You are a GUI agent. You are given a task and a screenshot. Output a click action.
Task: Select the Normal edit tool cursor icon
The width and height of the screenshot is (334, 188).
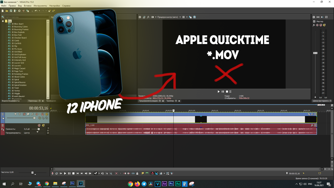tap(96, 173)
